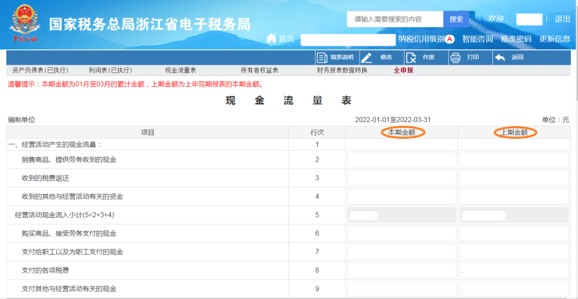The image size is (578, 299).
Task: Click the 作废 button label
Action: [429, 58]
